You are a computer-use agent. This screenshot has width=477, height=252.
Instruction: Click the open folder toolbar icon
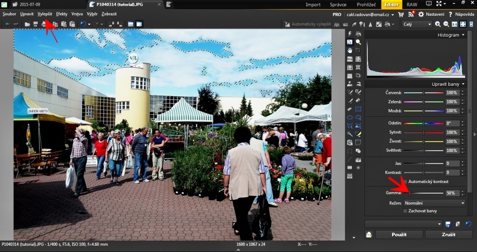point(28,24)
